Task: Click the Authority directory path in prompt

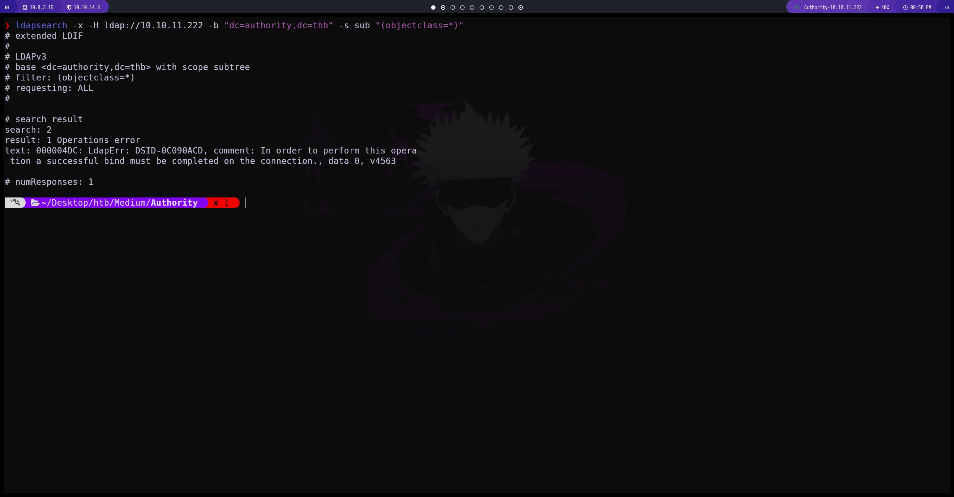Action: (174, 202)
